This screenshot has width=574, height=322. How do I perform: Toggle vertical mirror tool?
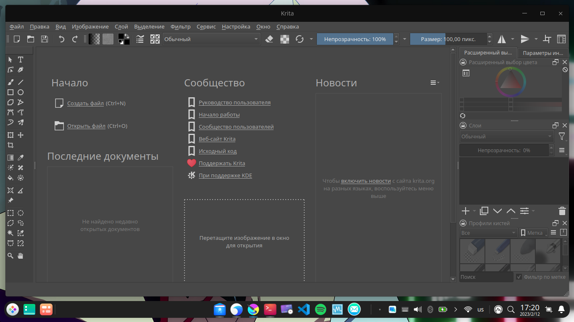[525, 39]
